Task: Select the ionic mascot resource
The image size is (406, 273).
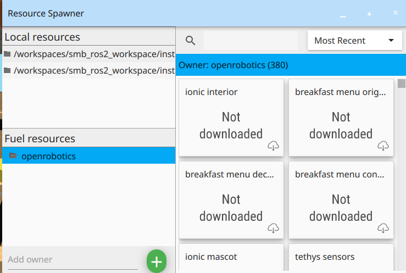Action: [231, 258]
